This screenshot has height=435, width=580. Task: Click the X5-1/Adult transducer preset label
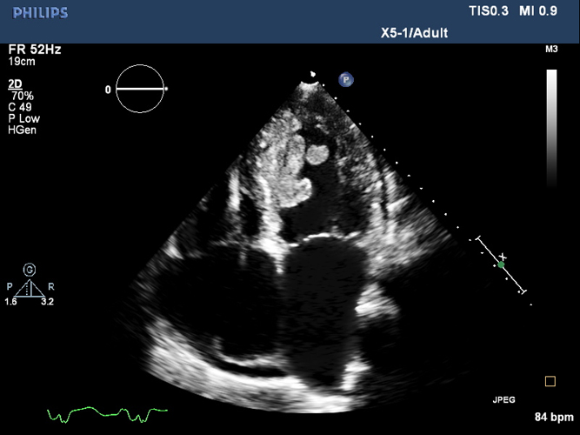pos(414,33)
